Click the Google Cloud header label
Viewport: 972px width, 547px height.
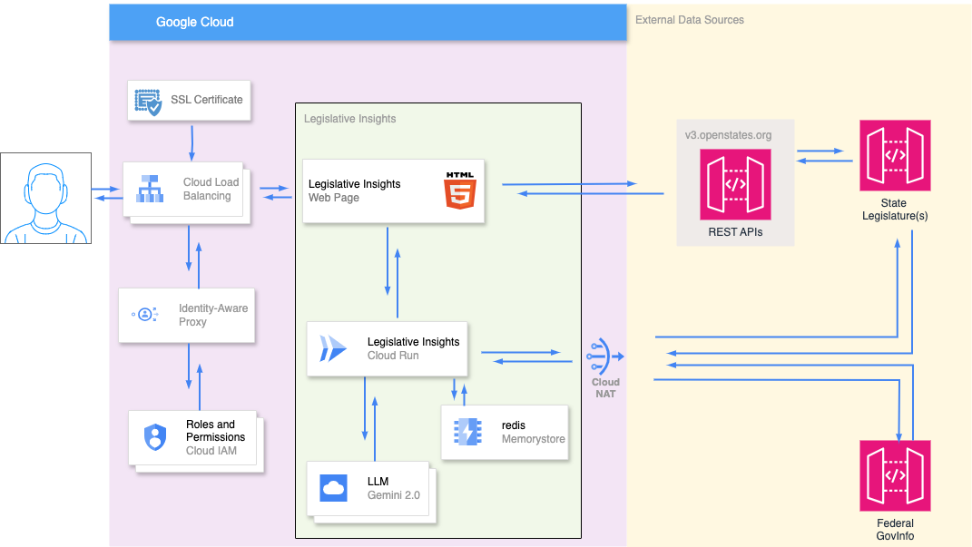[194, 22]
